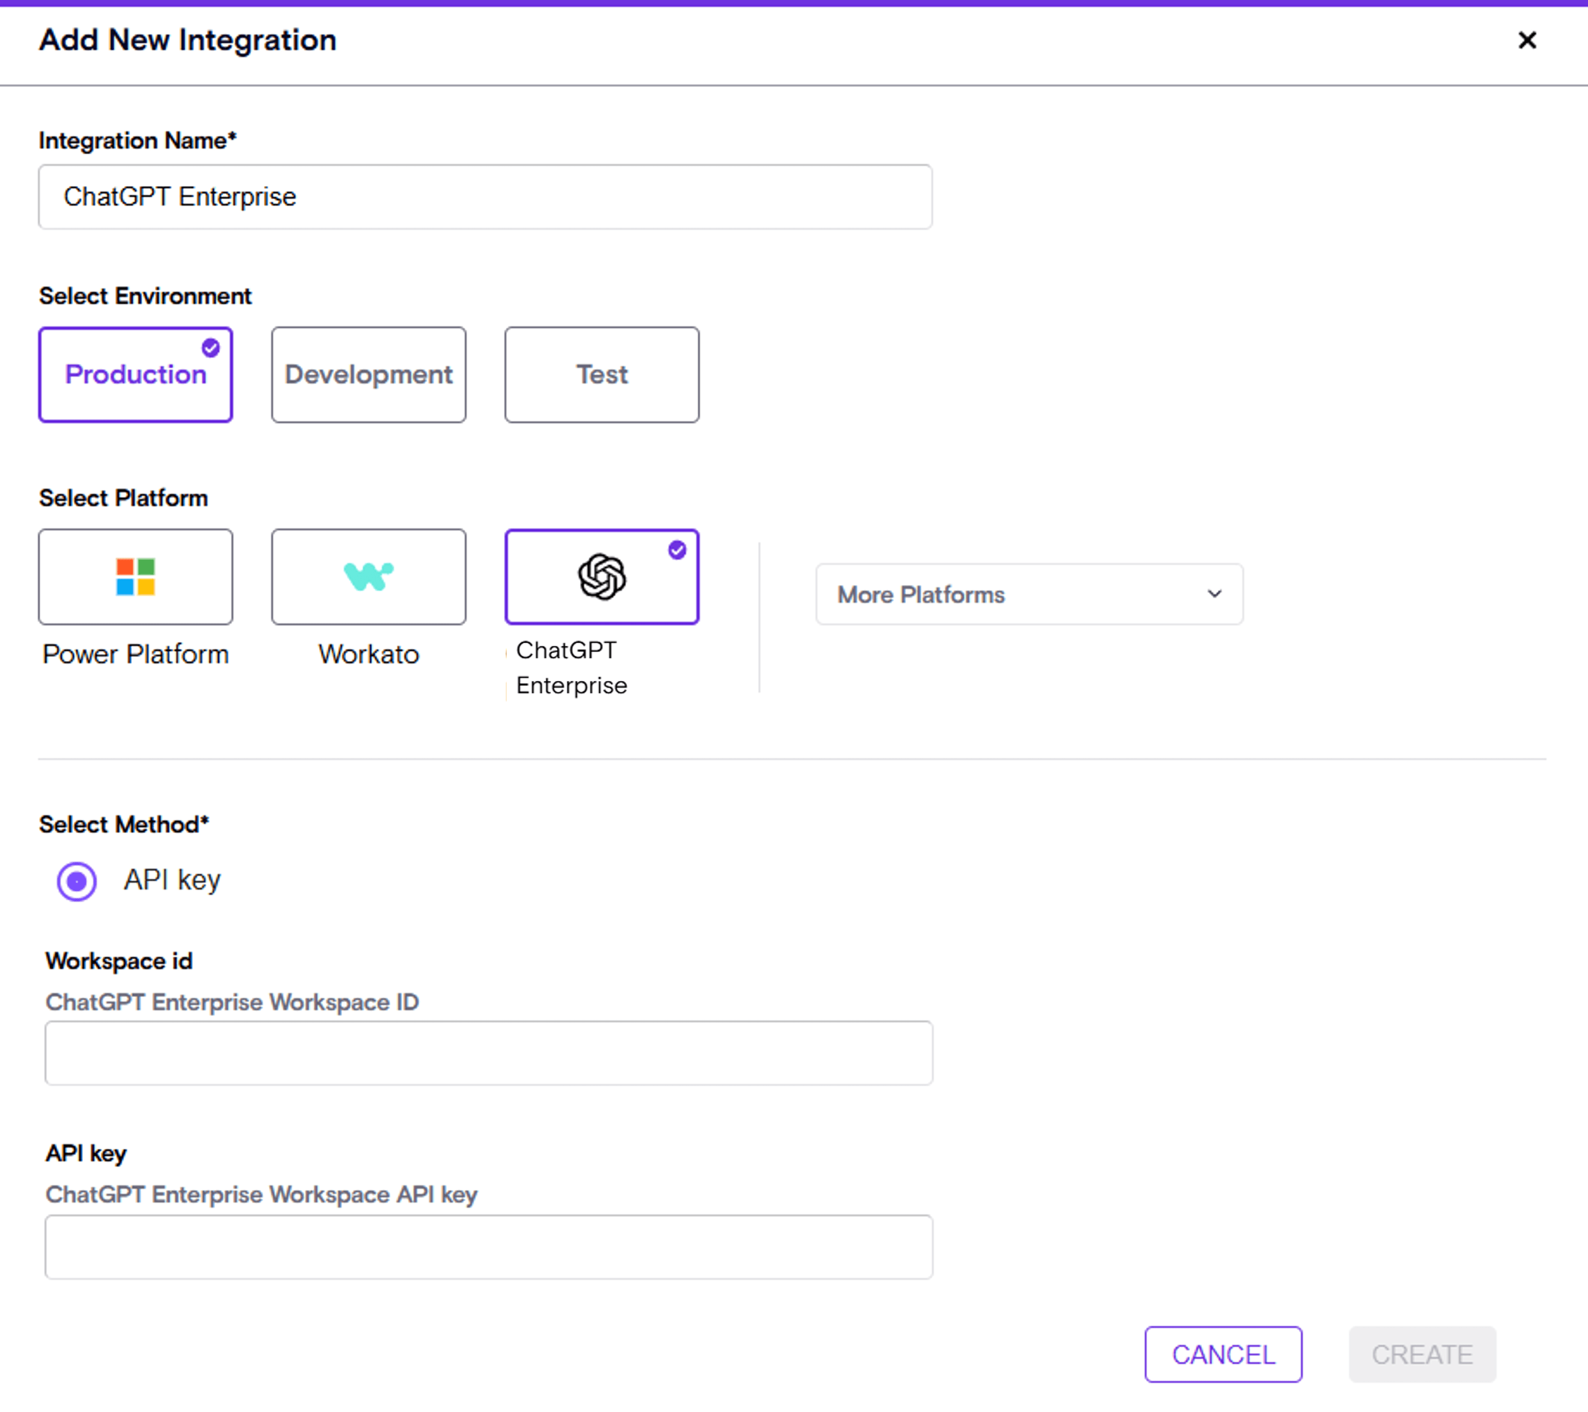This screenshot has width=1588, height=1412.
Task: Select the Test environment
Action: [602, 374]
